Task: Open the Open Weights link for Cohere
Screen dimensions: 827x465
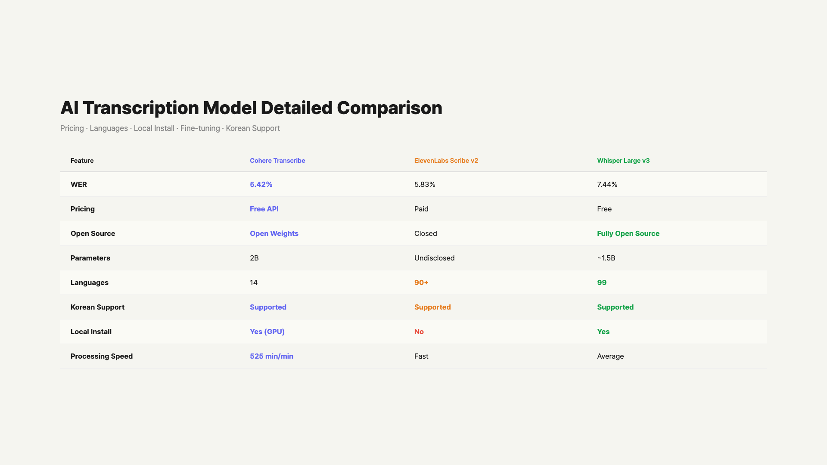Action: 274,233
